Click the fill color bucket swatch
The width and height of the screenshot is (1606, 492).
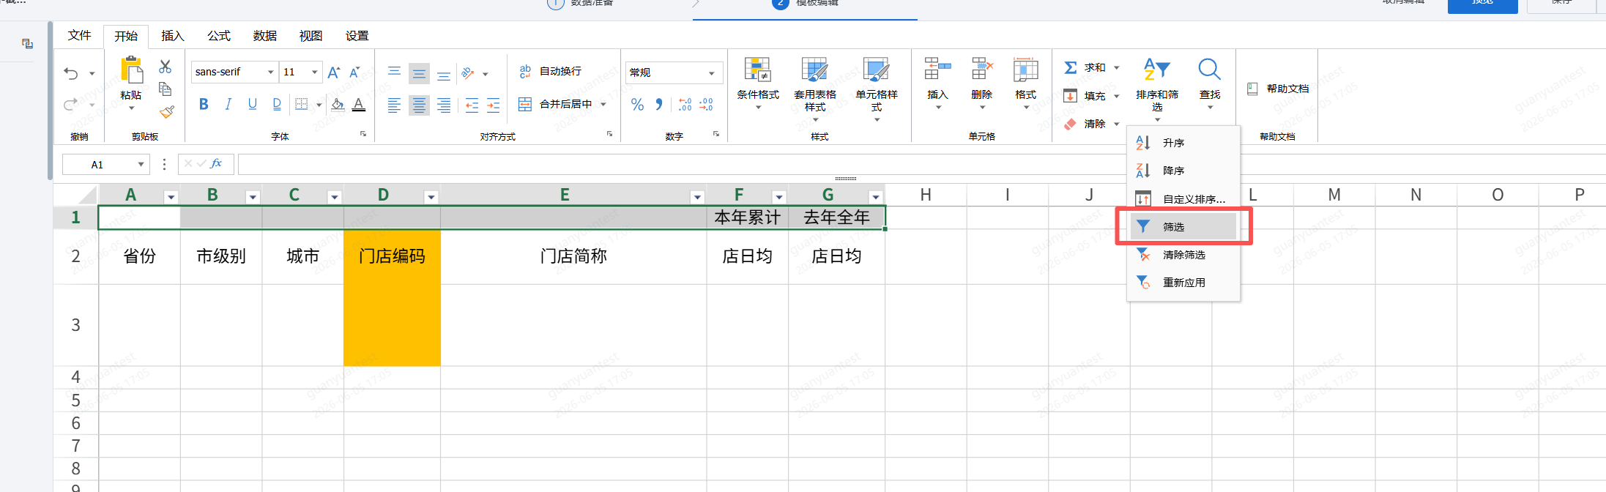tap(338, 105)
